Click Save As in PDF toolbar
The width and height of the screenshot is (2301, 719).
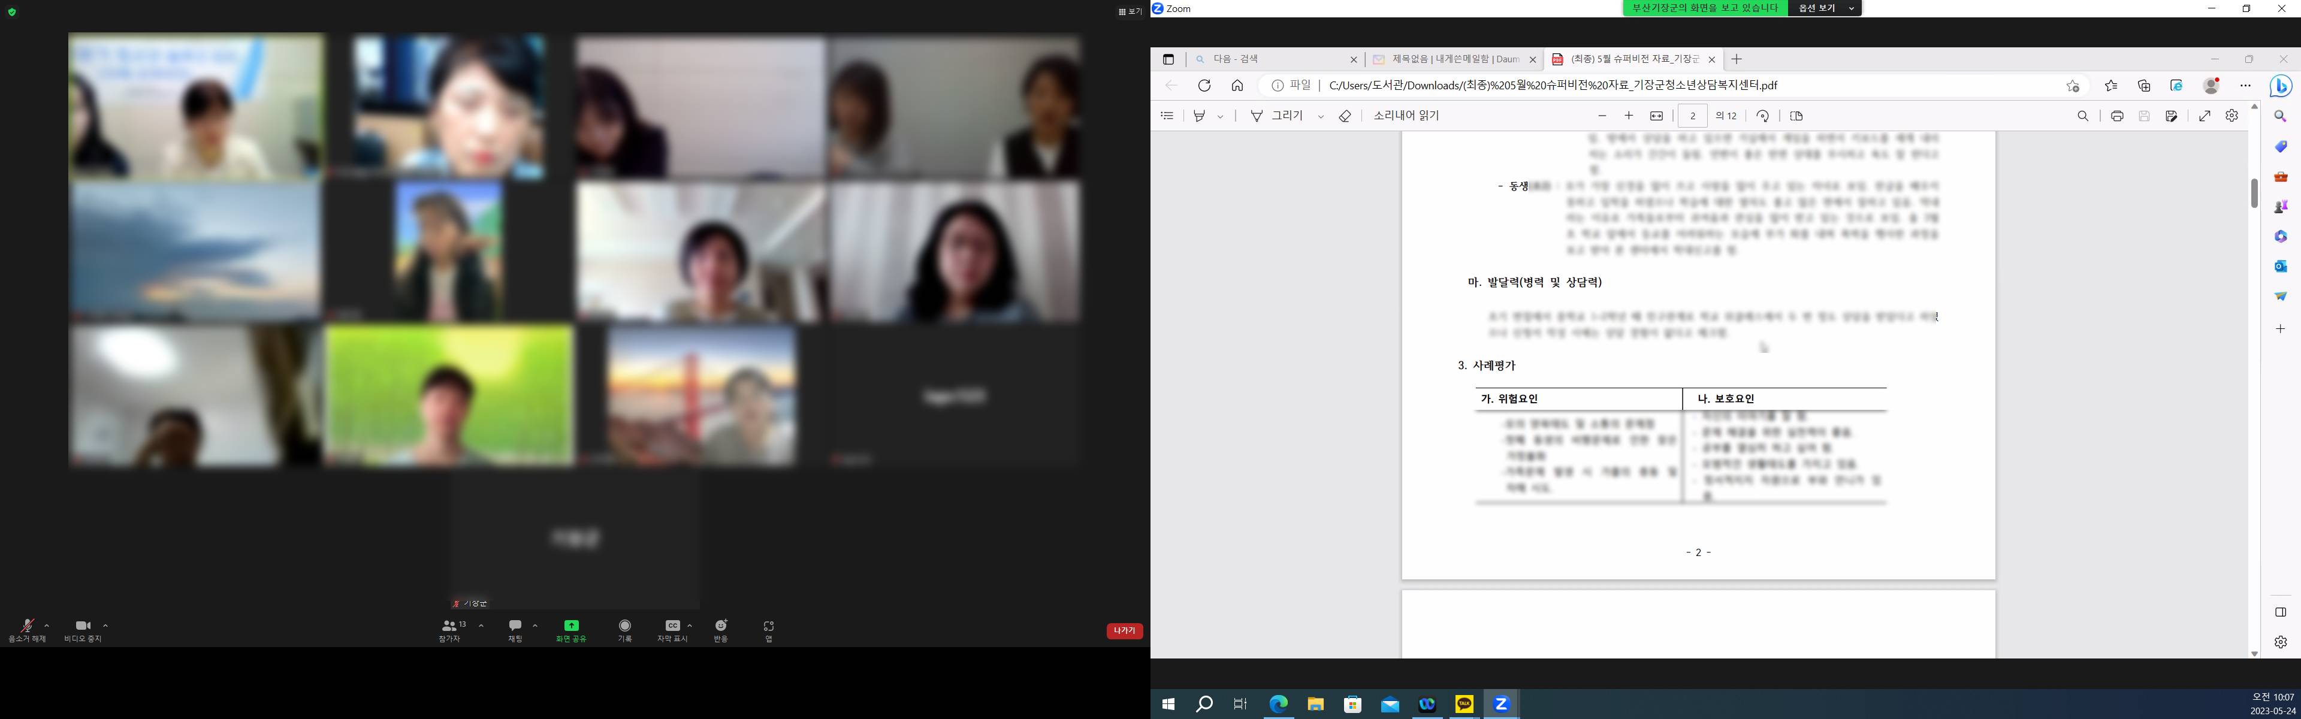(x=2172, y=116)
